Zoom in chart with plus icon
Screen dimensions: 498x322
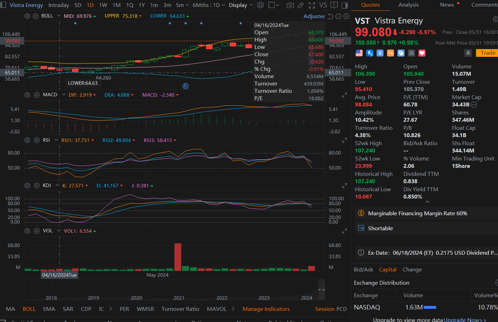(x=346, y=16)
